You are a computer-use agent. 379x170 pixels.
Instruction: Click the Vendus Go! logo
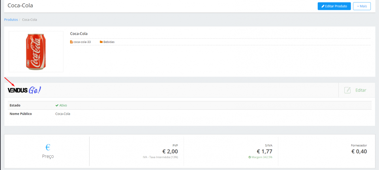(24, 90)
